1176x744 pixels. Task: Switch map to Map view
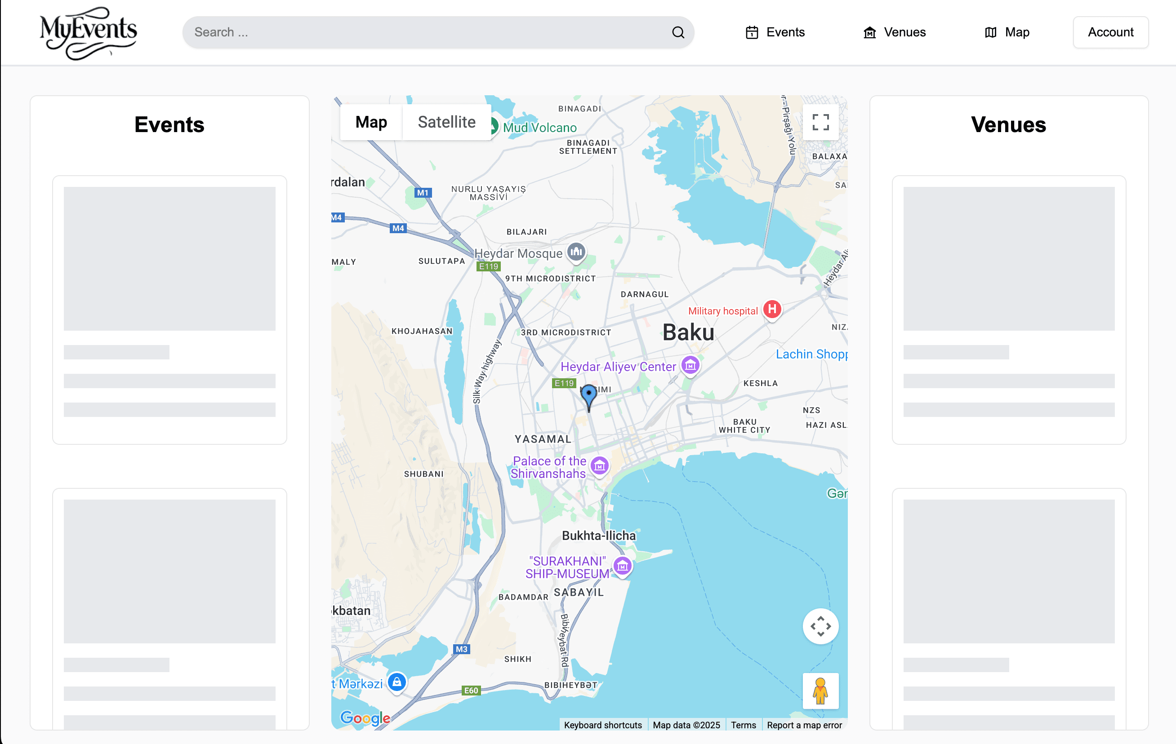pyautogui.click(x=371, y=122)
